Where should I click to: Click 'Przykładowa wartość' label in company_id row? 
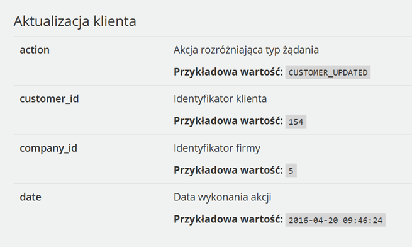click(x=228, y=170)
